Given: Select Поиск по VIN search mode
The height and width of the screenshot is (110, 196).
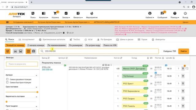Looking at the screenshot, I should coord(110,46).
